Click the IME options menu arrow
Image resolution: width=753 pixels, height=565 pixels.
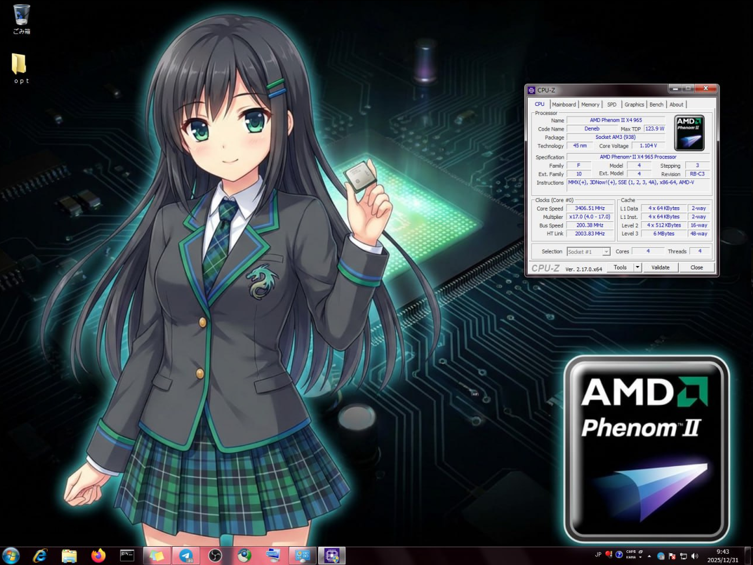[x=640, y=557]
